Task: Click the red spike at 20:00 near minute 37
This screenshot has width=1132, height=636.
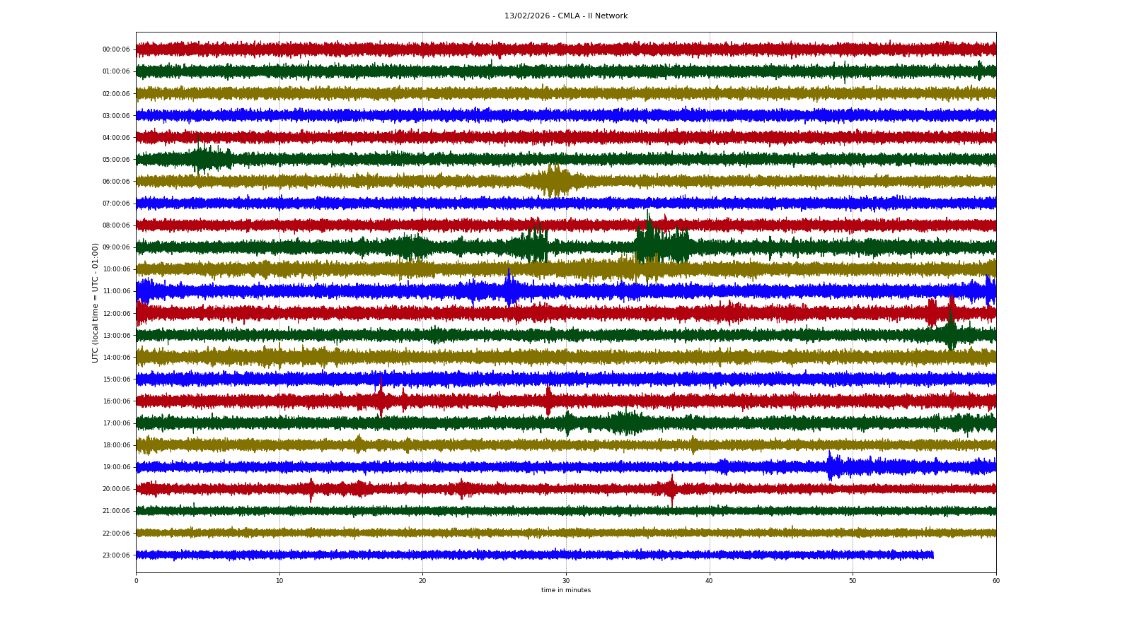Action: pyautogui.click(x=671, y=488)
